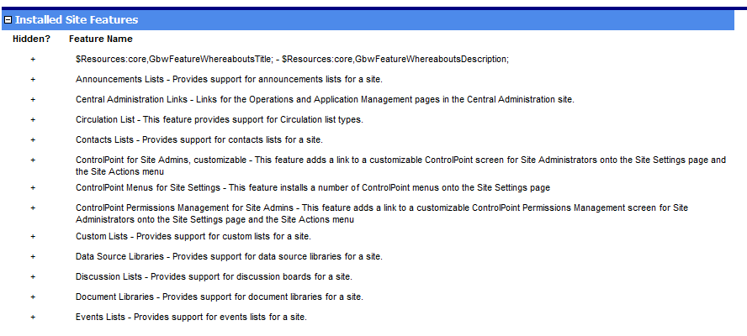747x336 pixels.
Task: Click the plus icon beside Discussion Lists
Action: pyautogui.click(x=34, y=276)
